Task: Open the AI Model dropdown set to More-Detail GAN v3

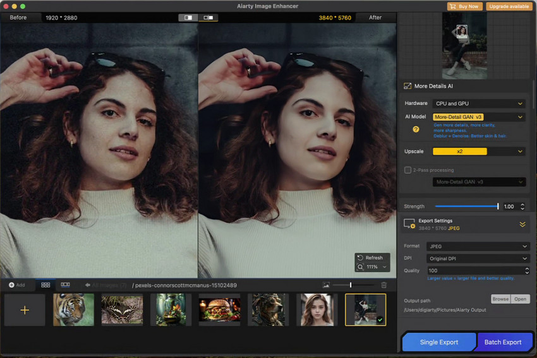Action: (x=479, y=117)
